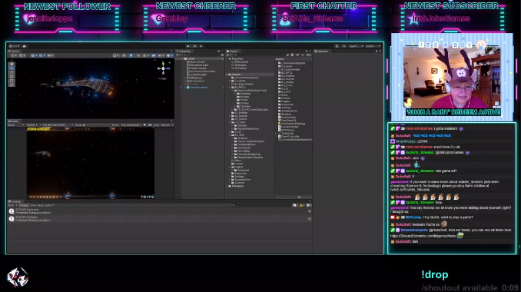Toggle Error Pause in the Console

pos(37,205)
